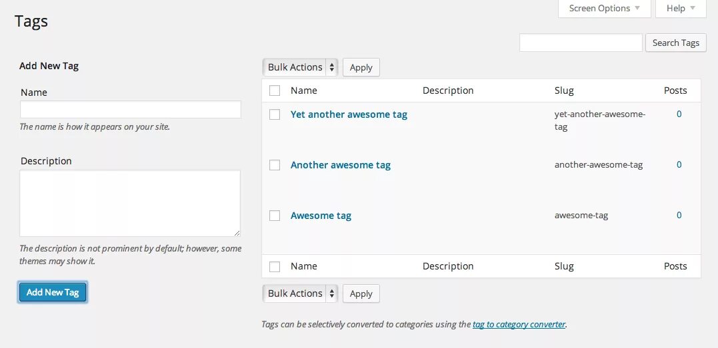Click the Description column label in footer
Screen dimensions: 718x348
click(448, 266)
